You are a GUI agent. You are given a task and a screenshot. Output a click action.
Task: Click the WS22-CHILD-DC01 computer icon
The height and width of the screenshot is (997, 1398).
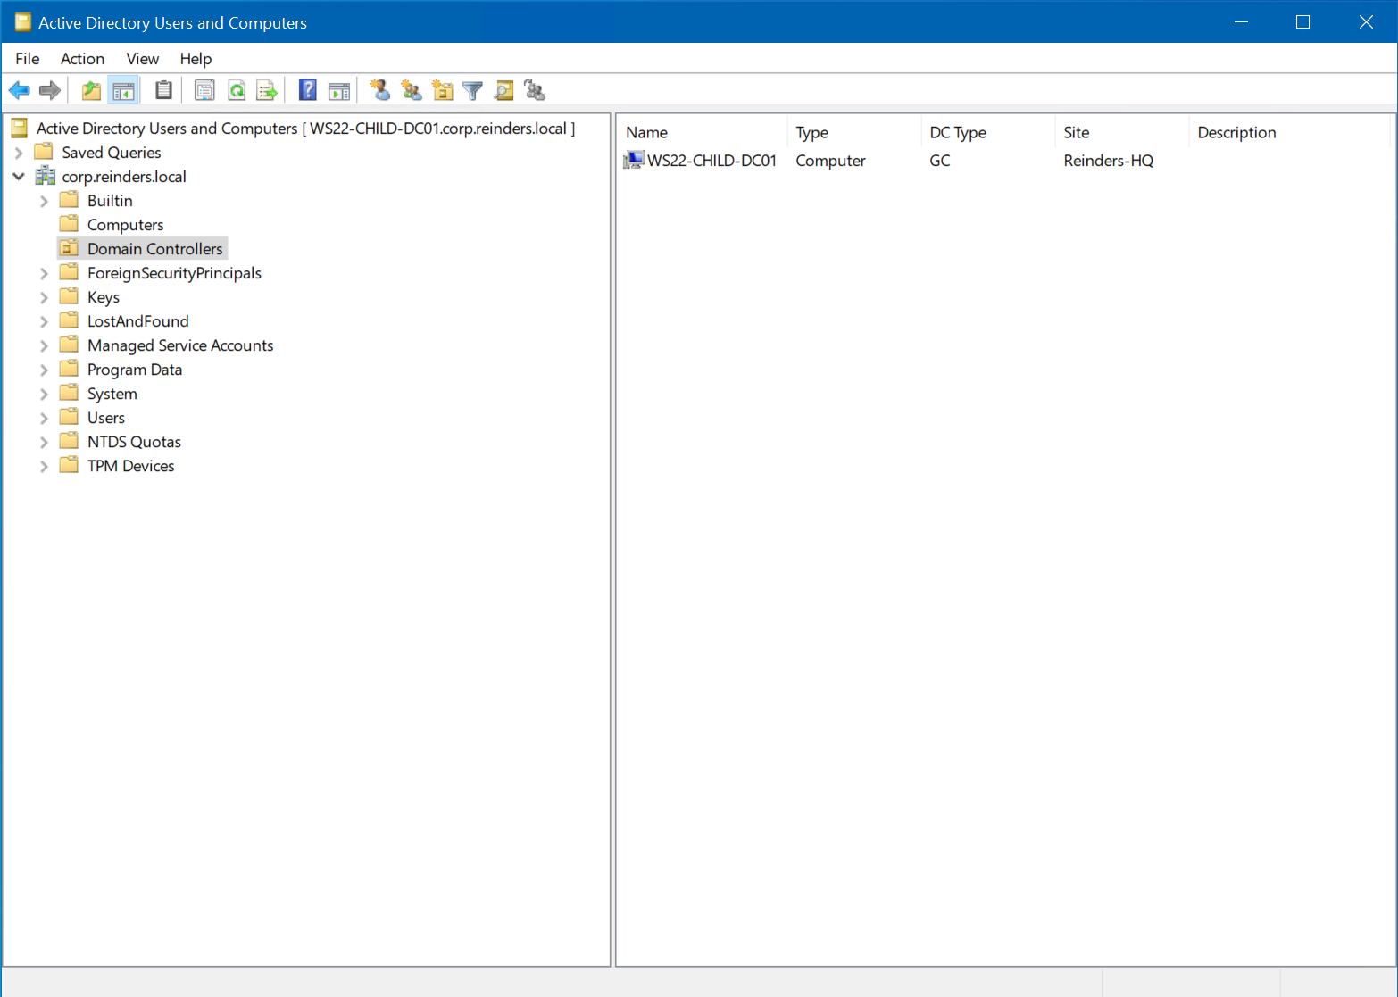[x=633, y=161]
